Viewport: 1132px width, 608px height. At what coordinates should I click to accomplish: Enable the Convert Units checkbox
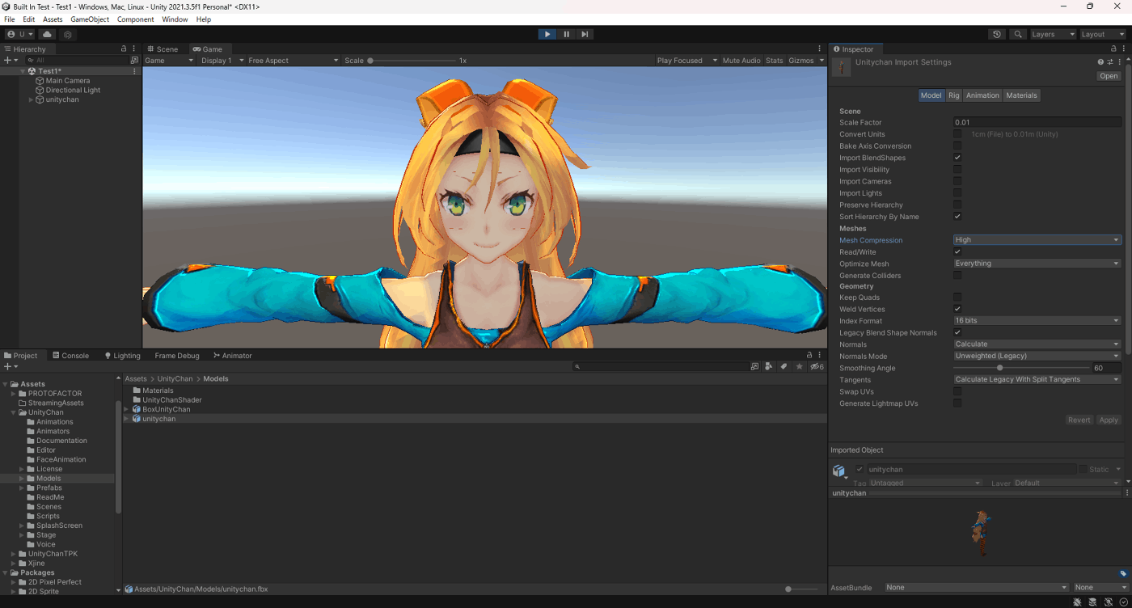click(957, 134)
